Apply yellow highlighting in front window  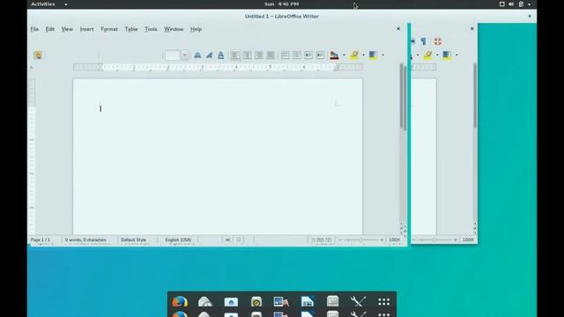coord(354,55)
